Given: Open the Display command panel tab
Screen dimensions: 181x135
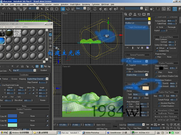Looking at the screenshot, I should (144, 14).
